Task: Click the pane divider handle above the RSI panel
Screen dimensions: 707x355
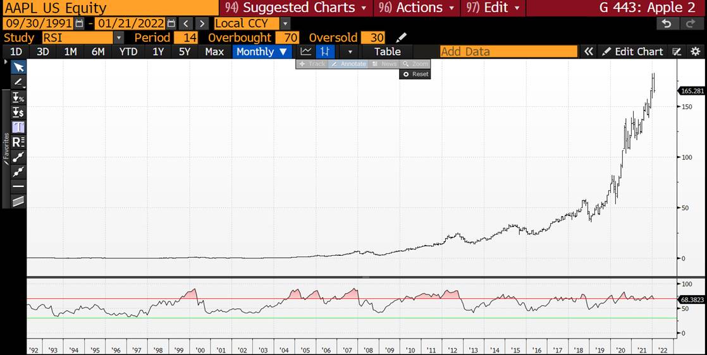Action: 366,277
